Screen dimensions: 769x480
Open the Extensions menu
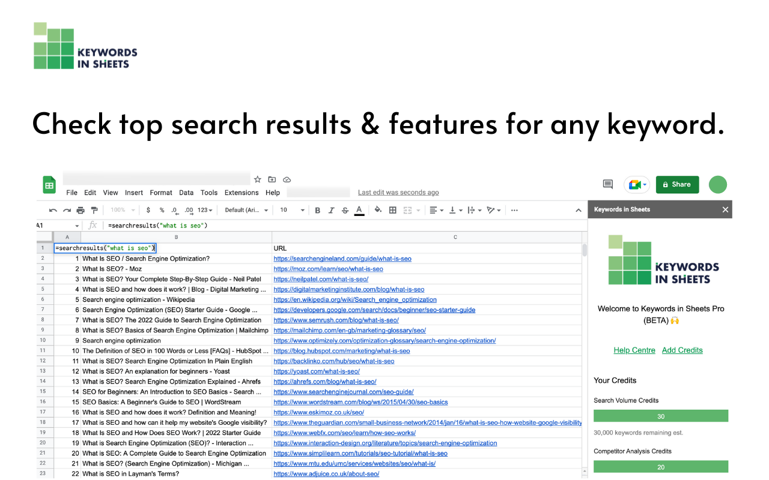coord(242,193)
